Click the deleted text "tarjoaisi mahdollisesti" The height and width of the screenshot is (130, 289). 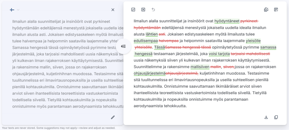pos(250,54)
